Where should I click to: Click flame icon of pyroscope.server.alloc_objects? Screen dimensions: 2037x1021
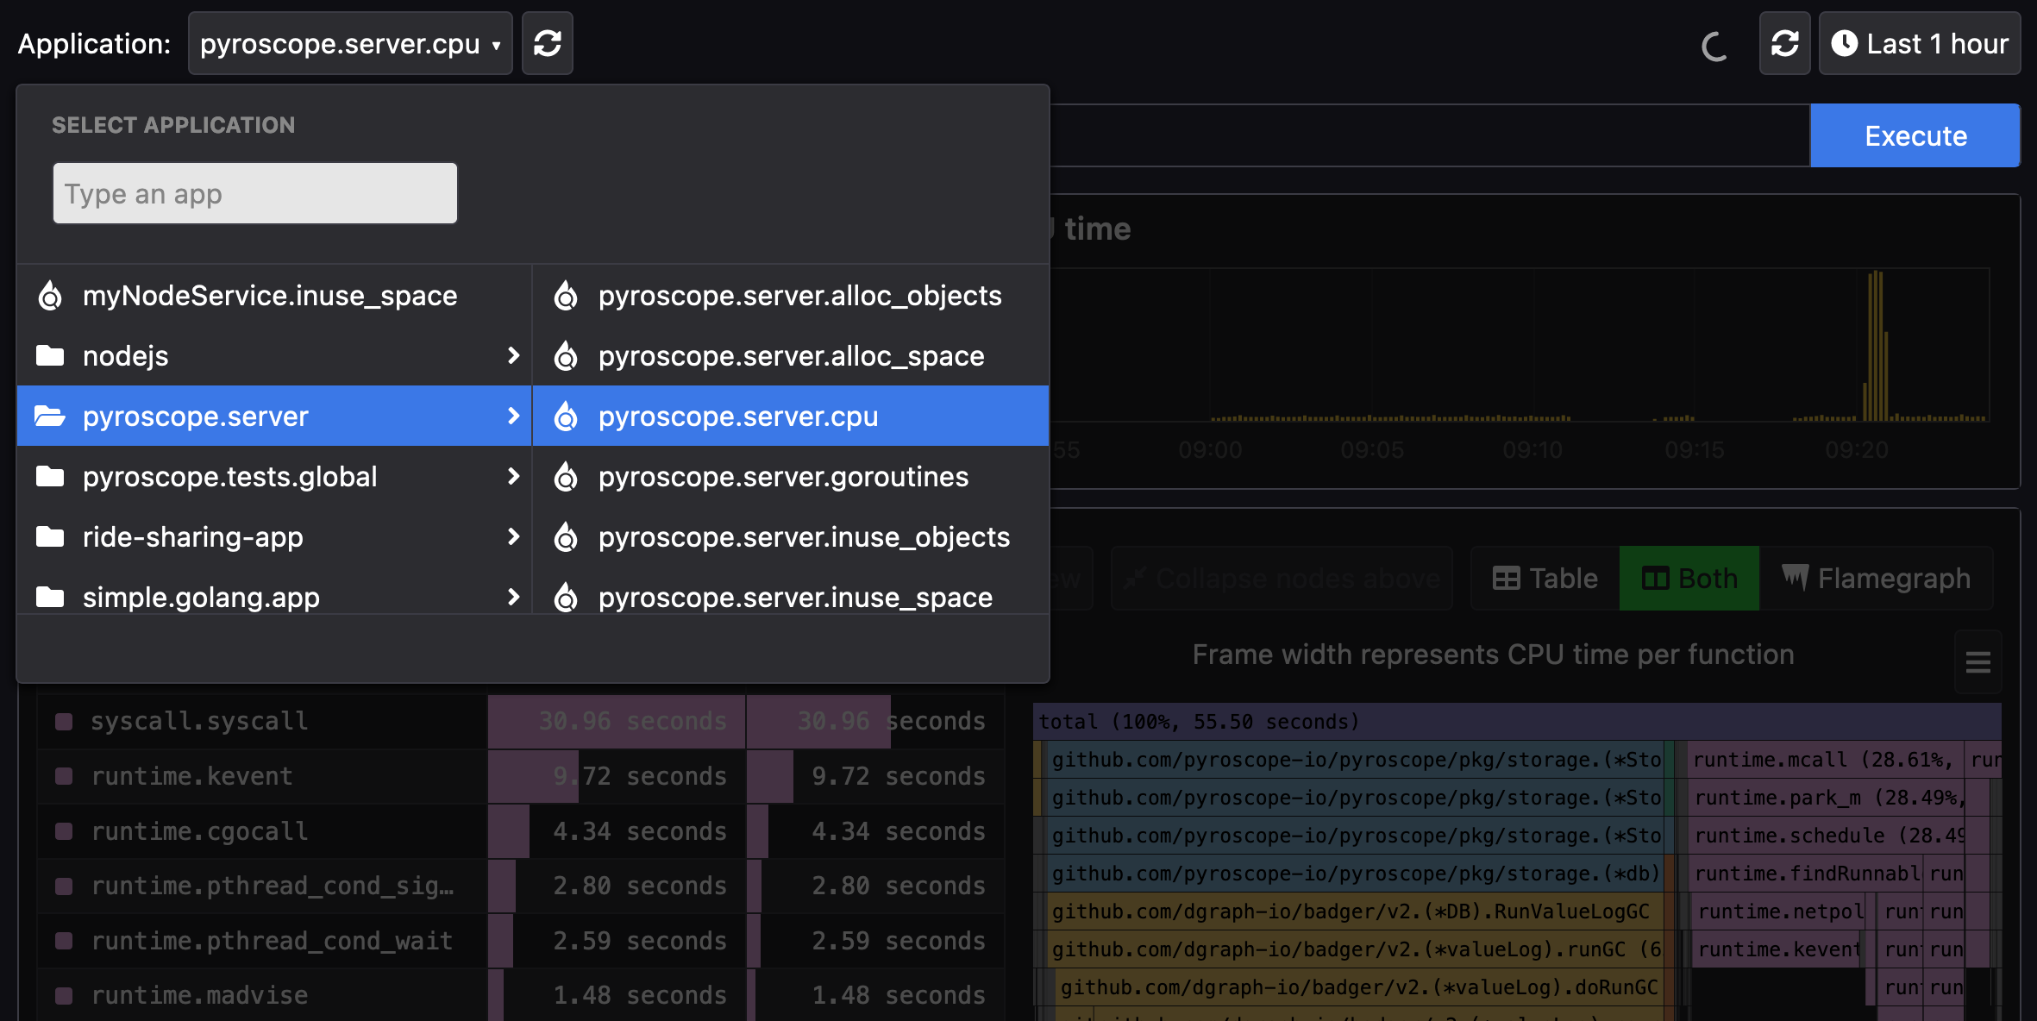click(x=566, y=295)
